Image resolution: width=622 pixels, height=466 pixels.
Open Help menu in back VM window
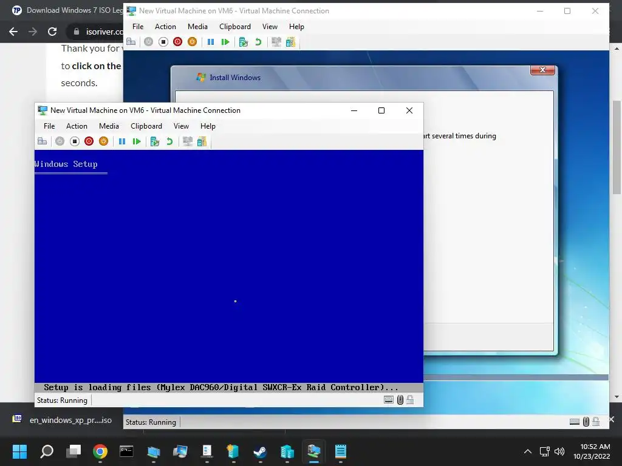(296, 27)
